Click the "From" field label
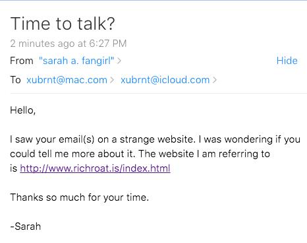Screen dimensions: 307x243 22,61
